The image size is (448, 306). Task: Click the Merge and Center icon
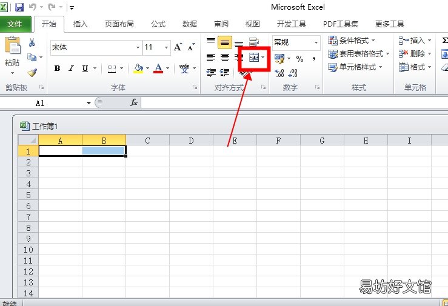(254, 58)
